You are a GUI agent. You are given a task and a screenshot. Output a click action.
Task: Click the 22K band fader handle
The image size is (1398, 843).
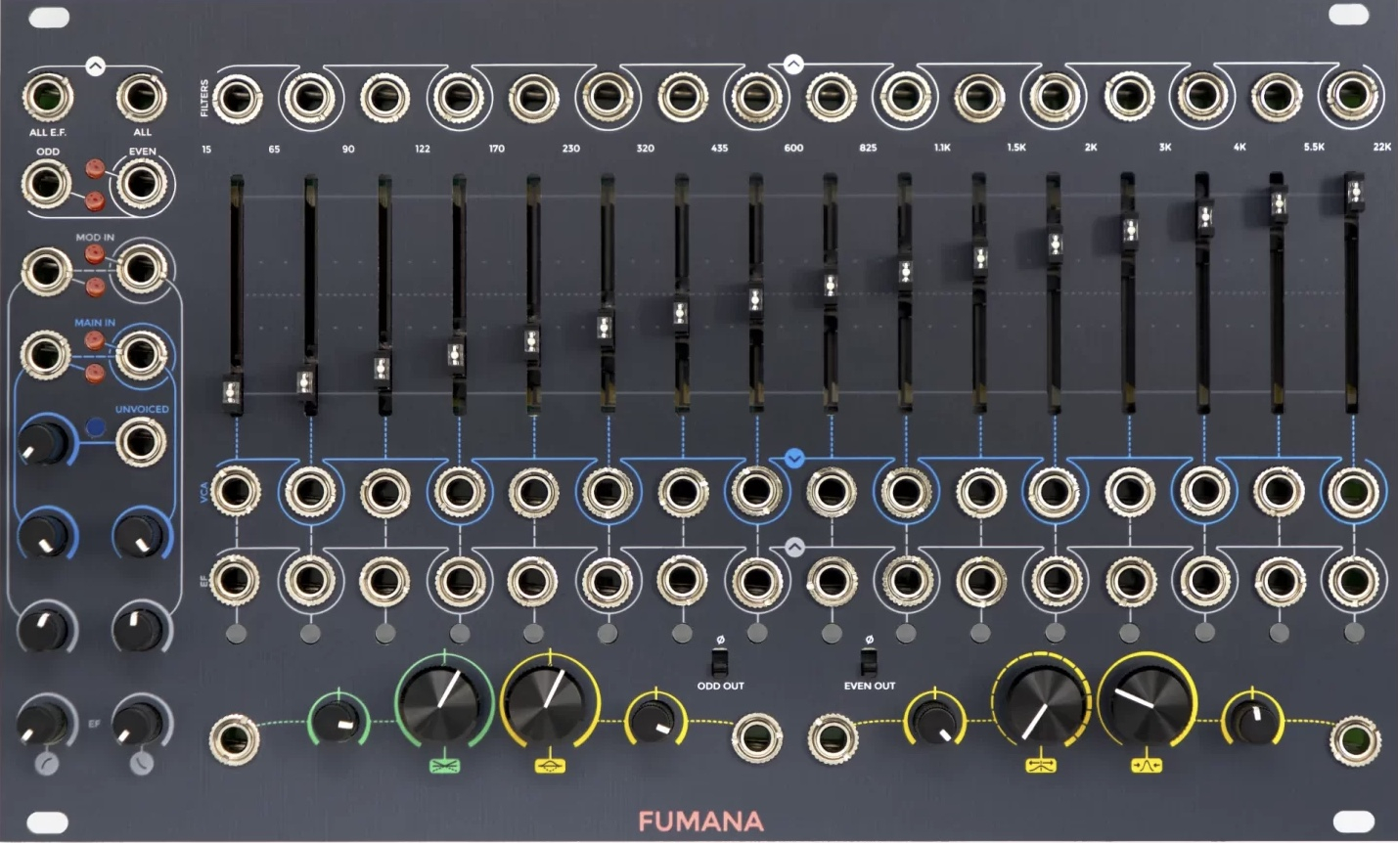(x=1354, y=193)
